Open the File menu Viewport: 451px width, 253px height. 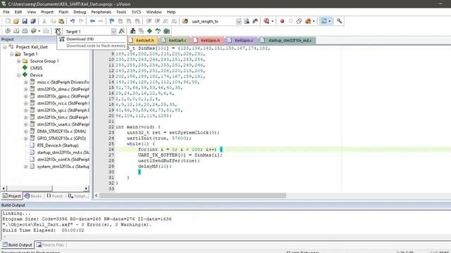click(6, 12)
